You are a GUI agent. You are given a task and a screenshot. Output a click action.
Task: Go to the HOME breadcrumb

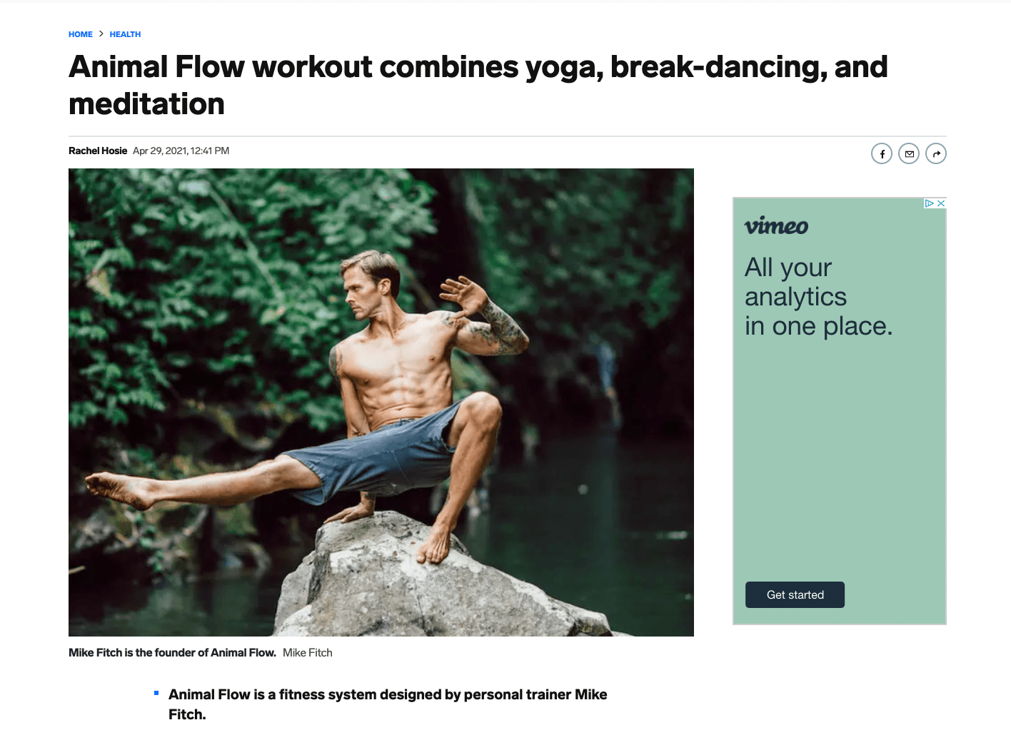[81, 34]
